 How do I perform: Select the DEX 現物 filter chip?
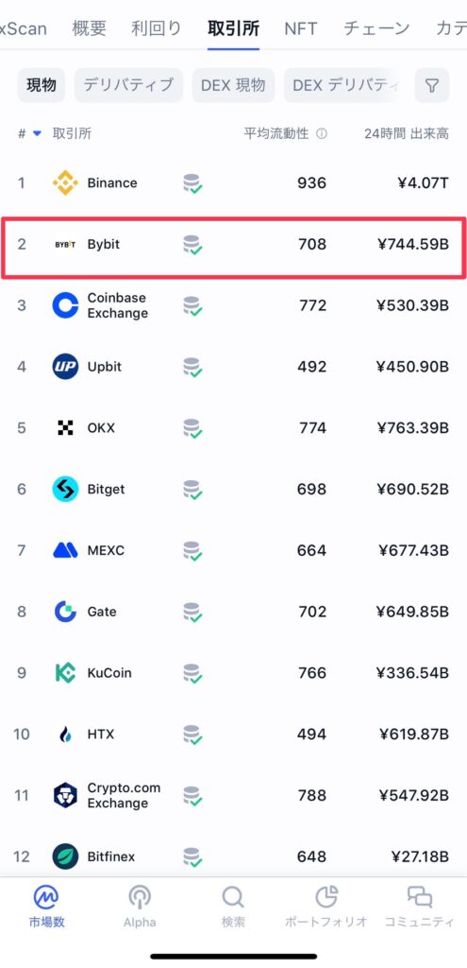tap(234, 85)
